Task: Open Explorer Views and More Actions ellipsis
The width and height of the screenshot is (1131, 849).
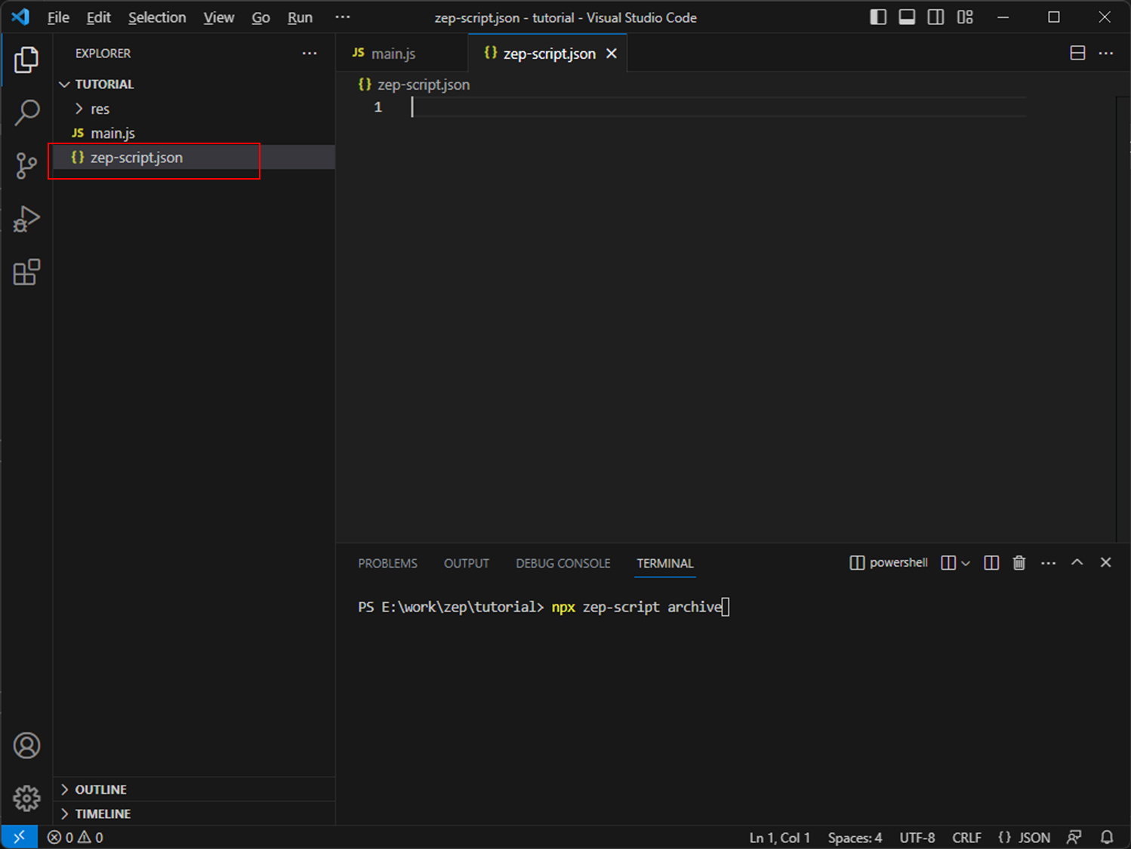Action: click(x=310, y=53)
